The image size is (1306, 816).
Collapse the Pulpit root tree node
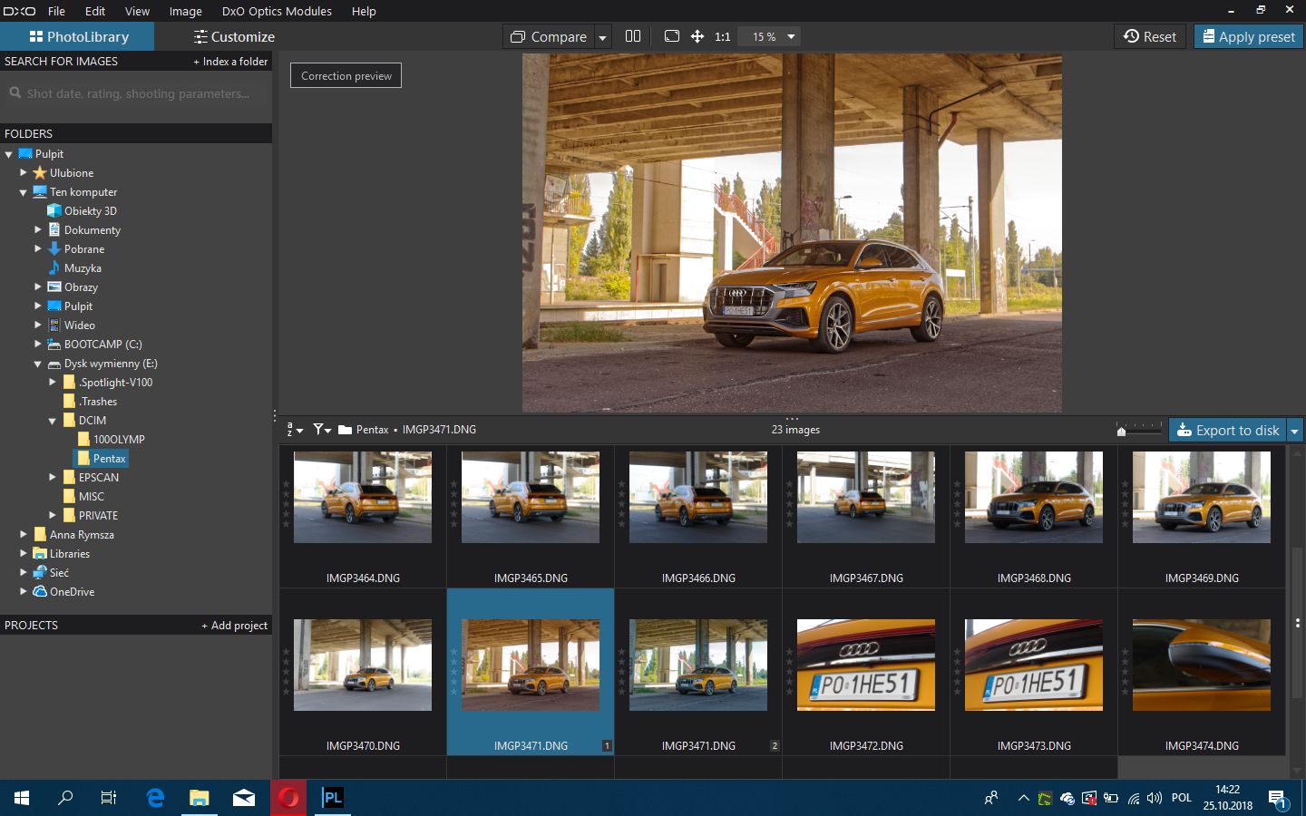(x=8, y=154)
